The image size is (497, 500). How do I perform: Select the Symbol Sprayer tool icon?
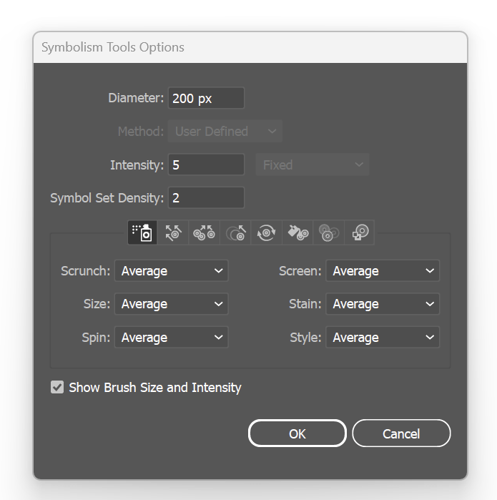tap(142, 232)
